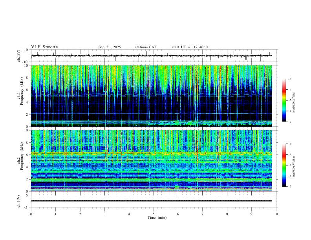Click time axis tick label '0'
The width and height of the screenshot is (311, 240).
(x=31, y=214)
